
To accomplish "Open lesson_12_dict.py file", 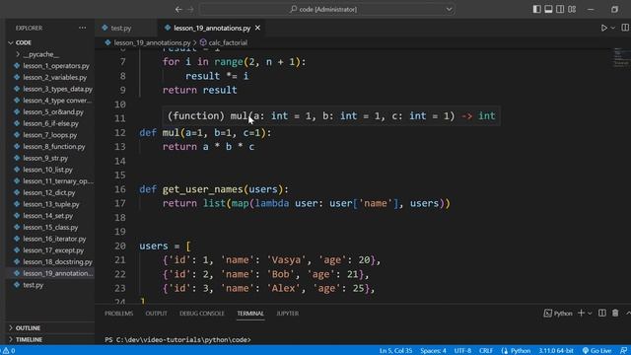I will coord(48,193).
